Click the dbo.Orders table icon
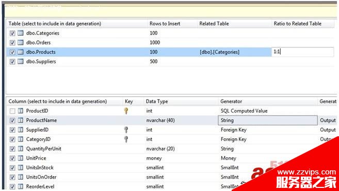Screen dimensions: 339x191 click(x=21, y=43)
